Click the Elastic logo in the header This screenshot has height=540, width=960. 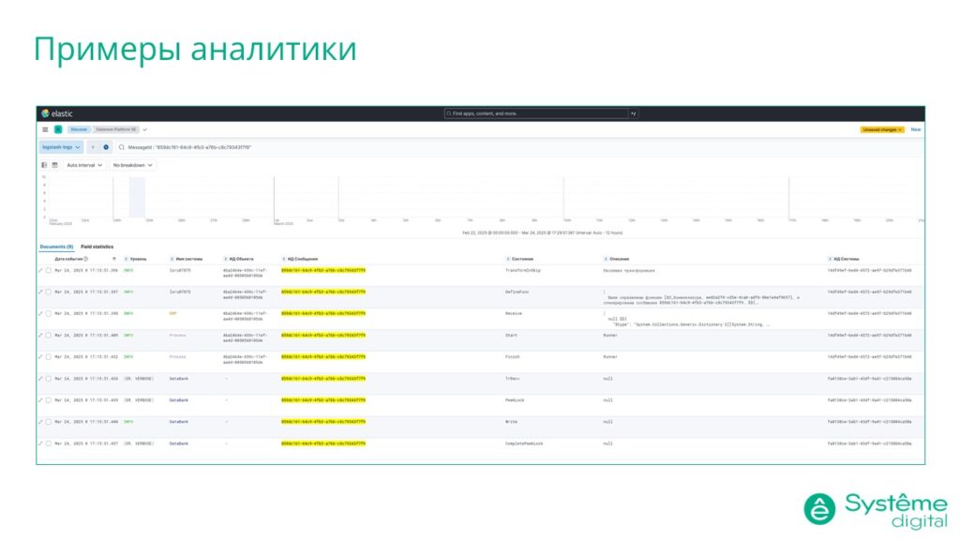click(x=45, y=113)
